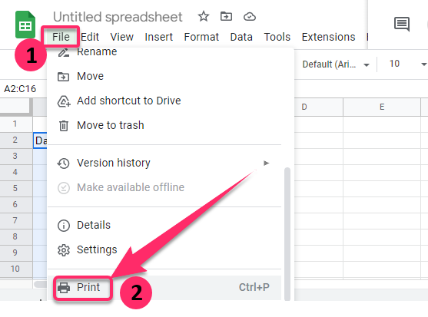Open the comment history icon
The width and height of the screenshot is (428, 317).
[402, 24]
